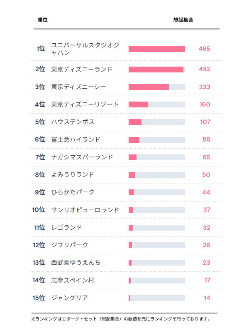The width and height of the screenshot is (249, 333).
Task: Click the 1位 rank label
Action: (40, 49)
